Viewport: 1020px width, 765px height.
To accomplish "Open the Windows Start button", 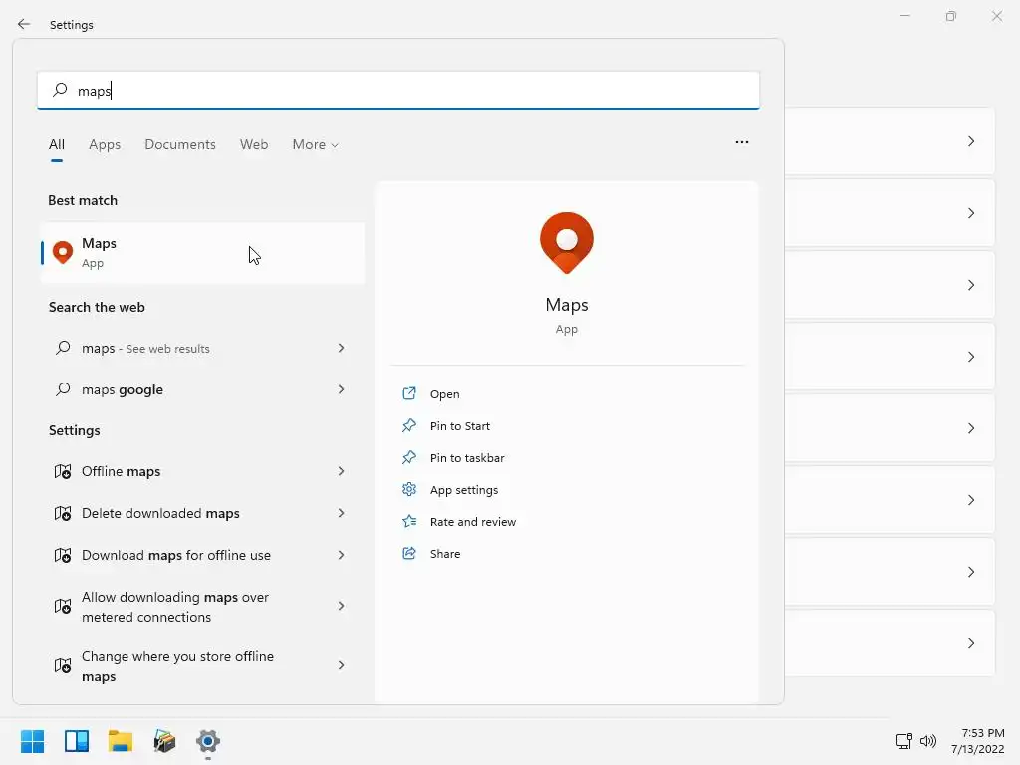I will (33, 741).
